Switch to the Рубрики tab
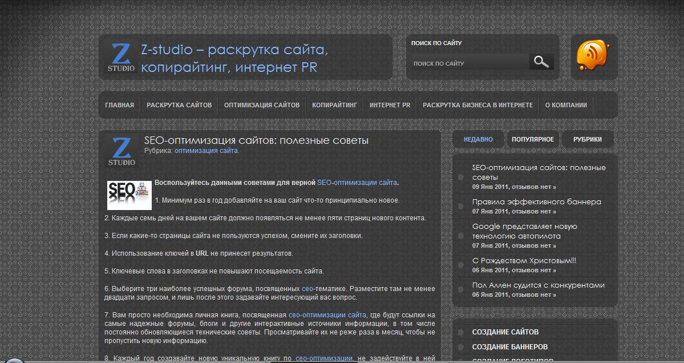684x363 pixels. pos(588,140)
